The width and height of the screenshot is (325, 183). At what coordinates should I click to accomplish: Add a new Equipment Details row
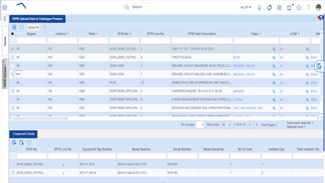(x=14, y=142)
